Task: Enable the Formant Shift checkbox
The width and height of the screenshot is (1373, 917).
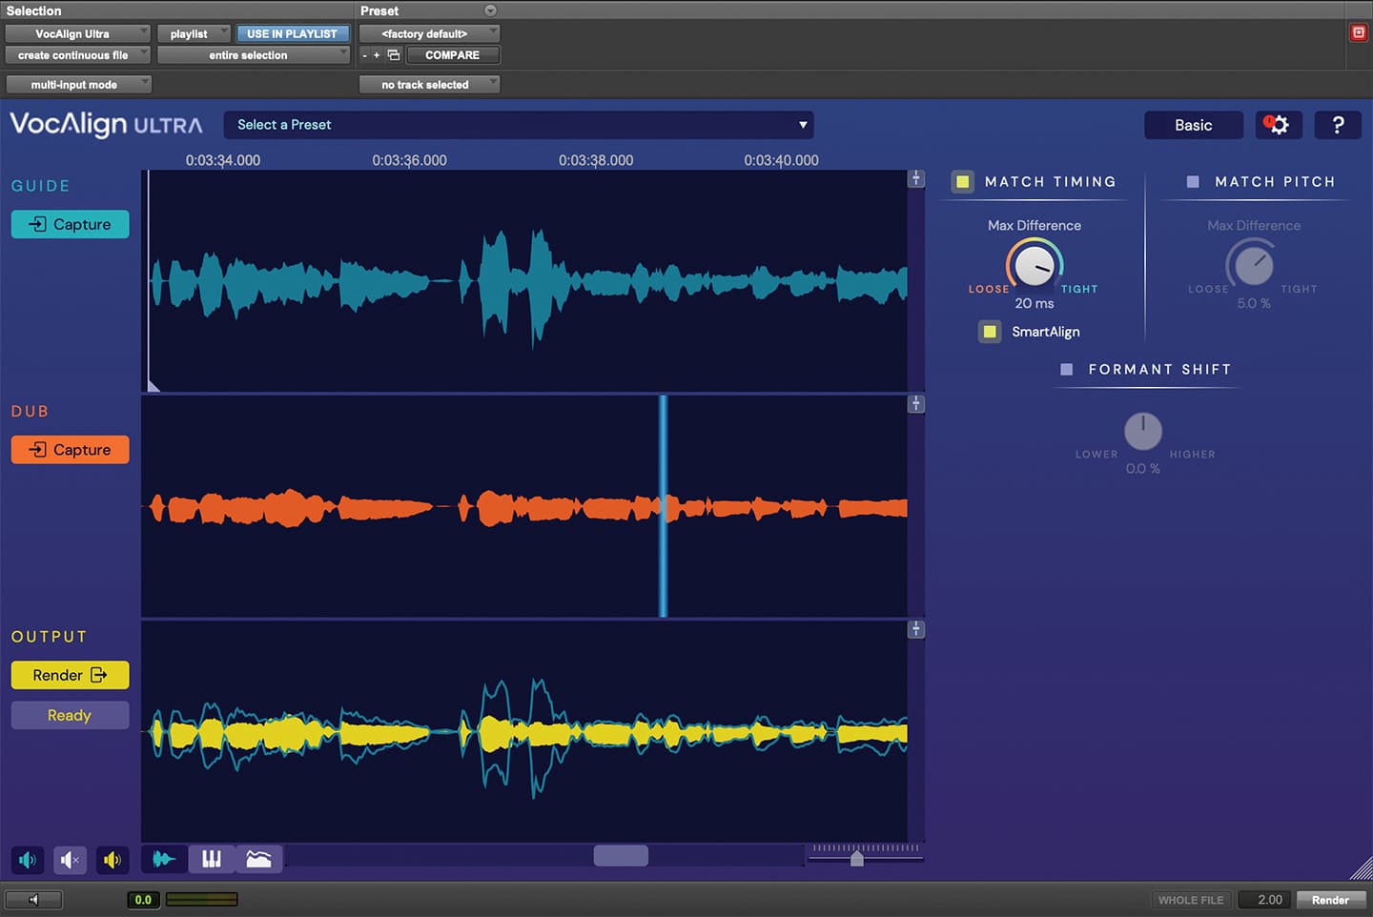Action: click(x=1067, y=369)
